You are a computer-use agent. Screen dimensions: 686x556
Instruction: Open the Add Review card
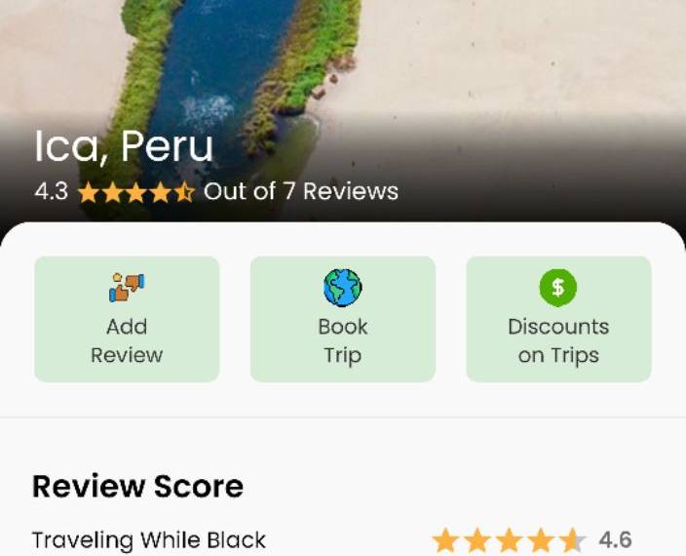[x=127, y=319]
